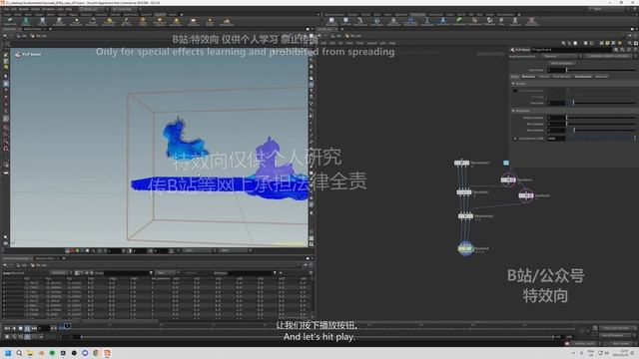The image size is (639, 359).
Task: Click the back arrow in the scene view path bar
Action: (5, 36)
